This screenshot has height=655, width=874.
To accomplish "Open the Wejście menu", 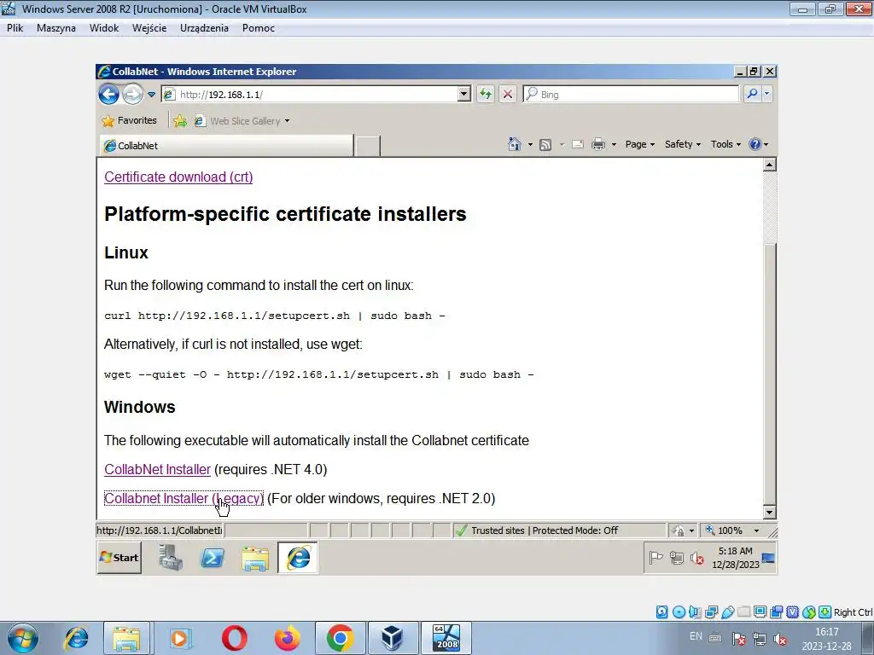I will point(149,28).
